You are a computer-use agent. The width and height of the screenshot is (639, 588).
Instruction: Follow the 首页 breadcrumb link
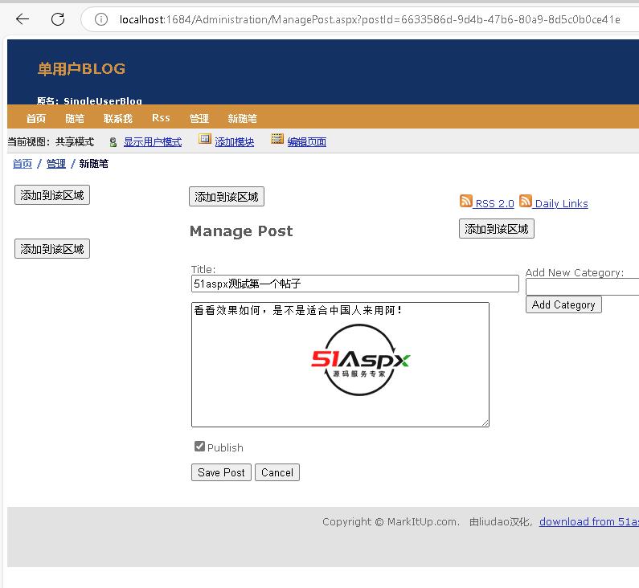(23, 164)
